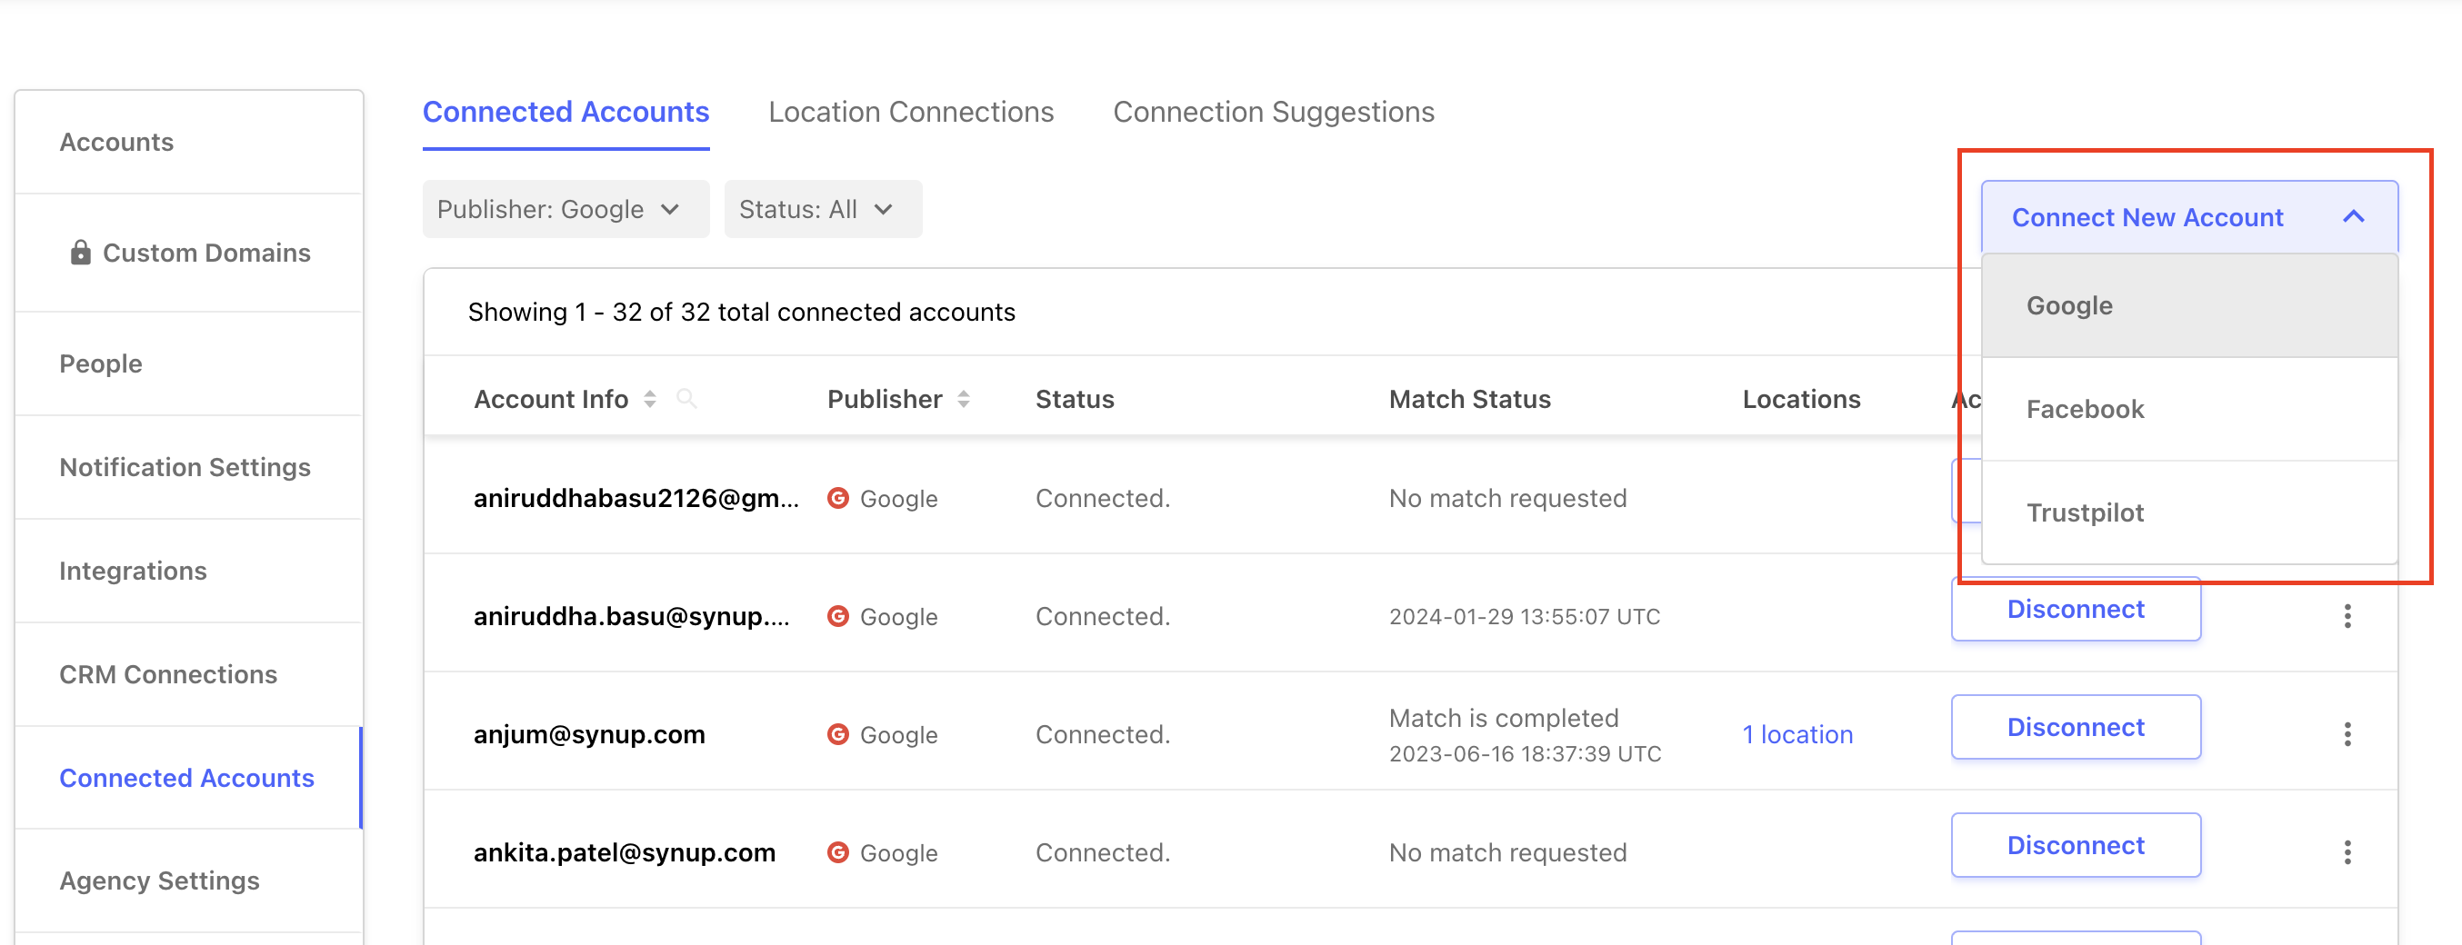Click Google logo in aniruddha.basu@synup row

(837, 616)
